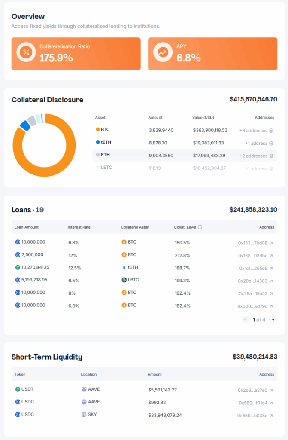Click the 8% interest rate
Screen dimensions: 288x440
[72, 293]
